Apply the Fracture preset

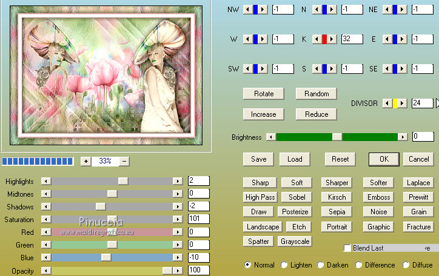[418, 227]
